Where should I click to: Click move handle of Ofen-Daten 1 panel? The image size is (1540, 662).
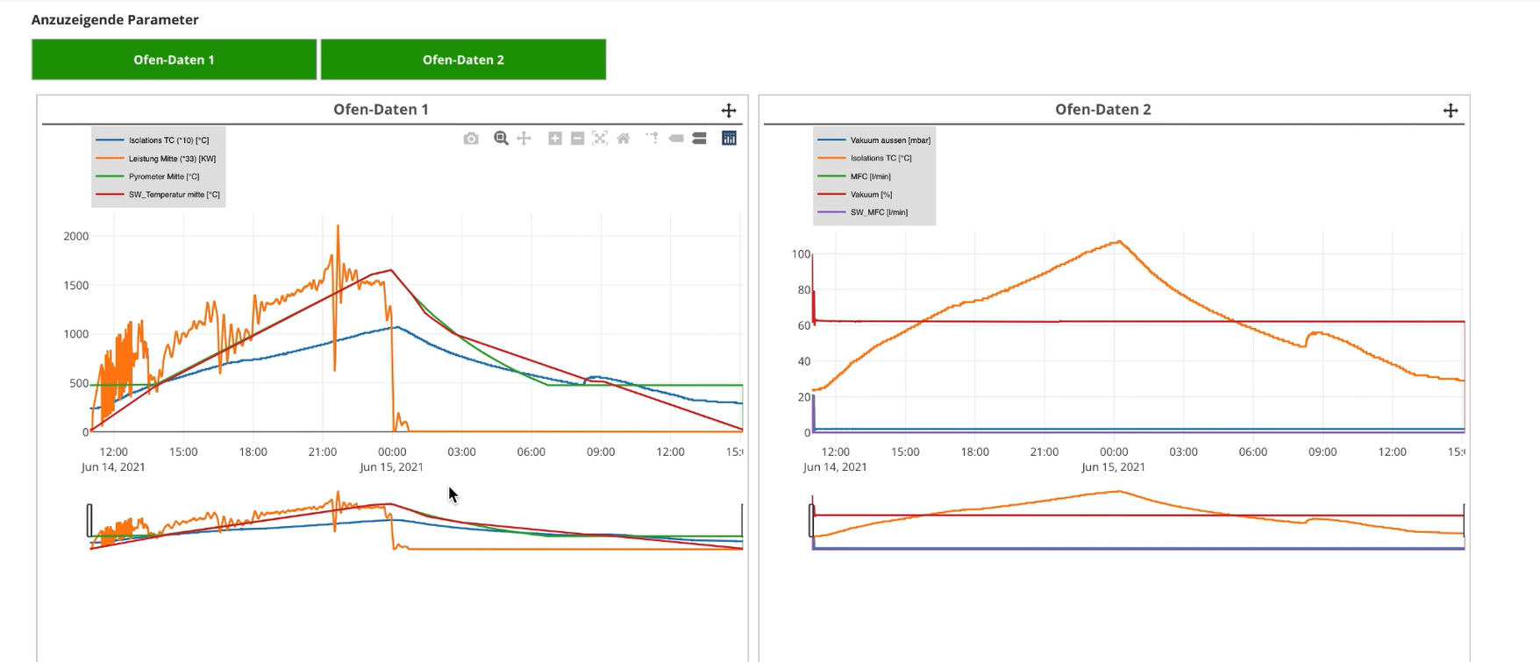coord(729,110)
